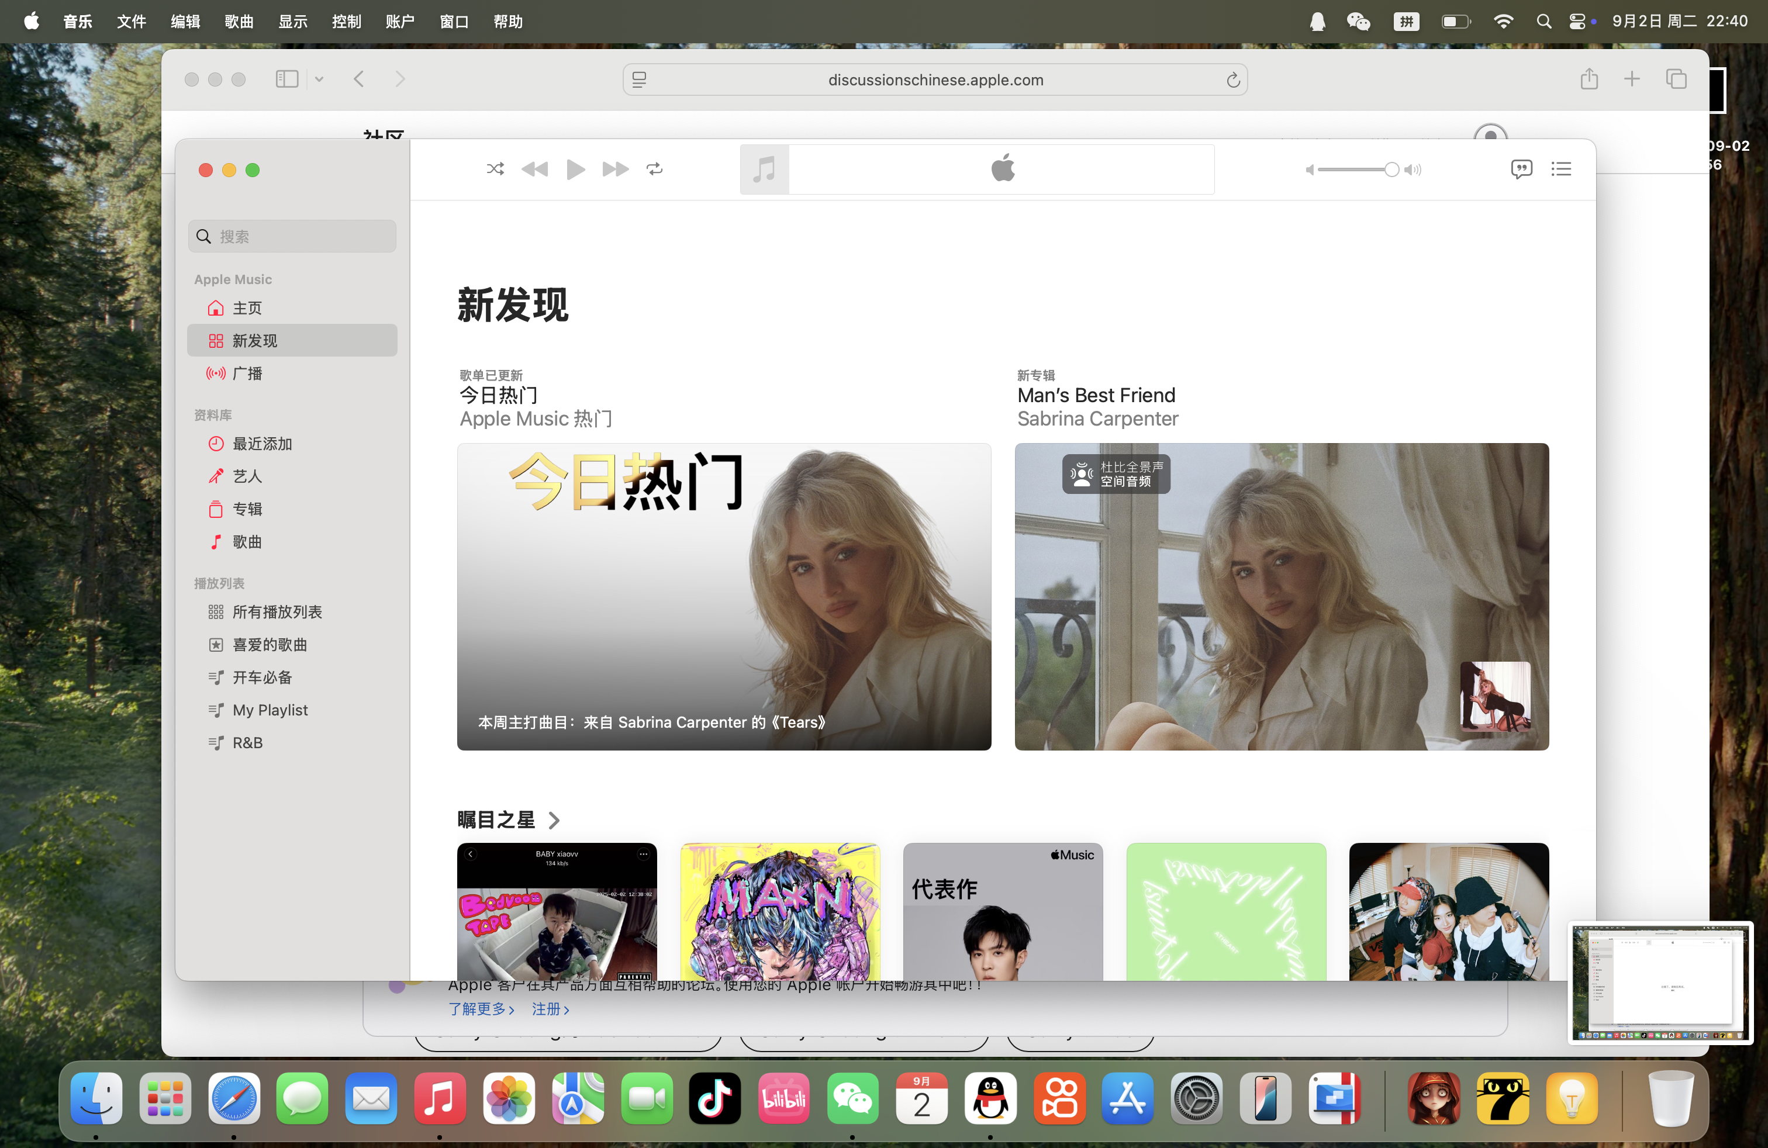Adjust the volume slider knob
The height and width of the screenshot is (1148, 1768).
pos(1391,170)
